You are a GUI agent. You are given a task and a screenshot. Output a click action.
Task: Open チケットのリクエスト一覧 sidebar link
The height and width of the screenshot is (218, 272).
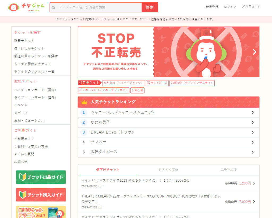[34, 72]
